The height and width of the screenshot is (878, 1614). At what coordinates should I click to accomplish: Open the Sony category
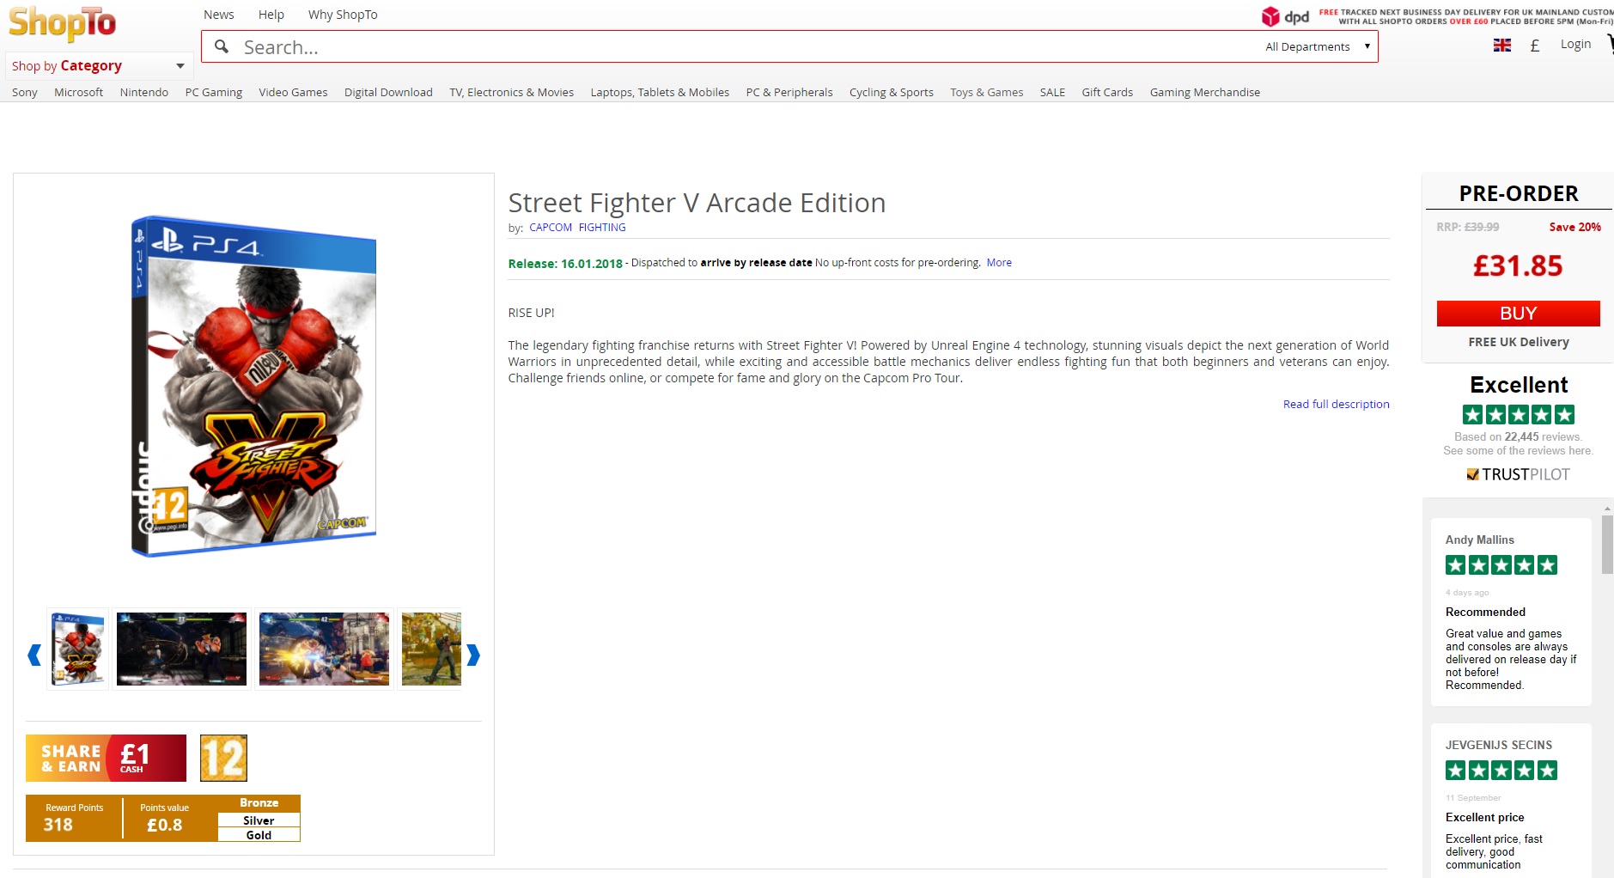pyautogui.click(x=25, y=92)
